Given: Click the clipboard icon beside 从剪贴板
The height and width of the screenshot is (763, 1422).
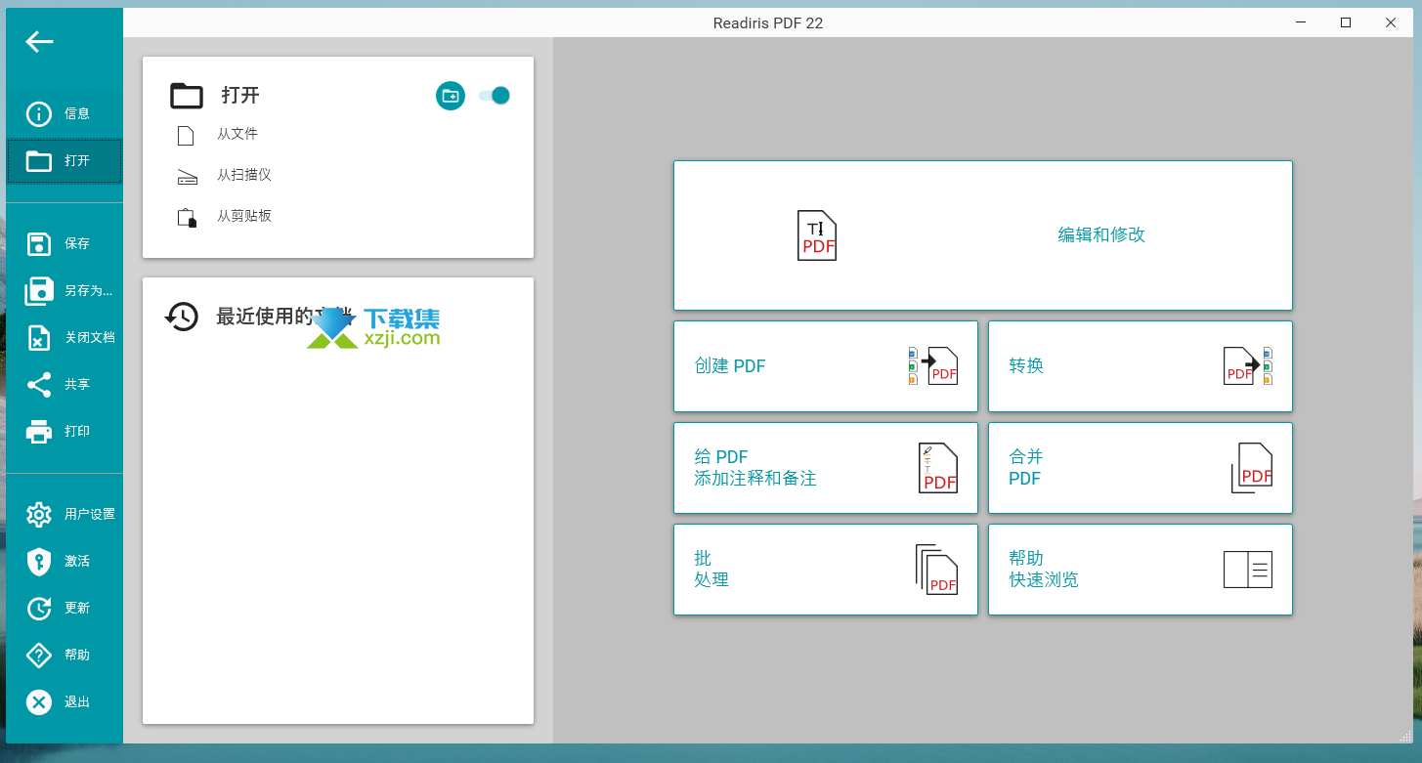Looking at the screenshot, I should click(187, 218).
